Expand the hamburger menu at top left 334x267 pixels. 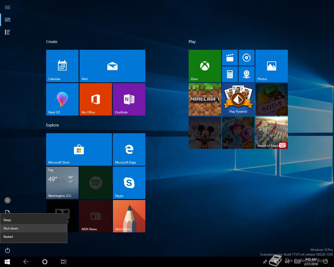(8, 7)
